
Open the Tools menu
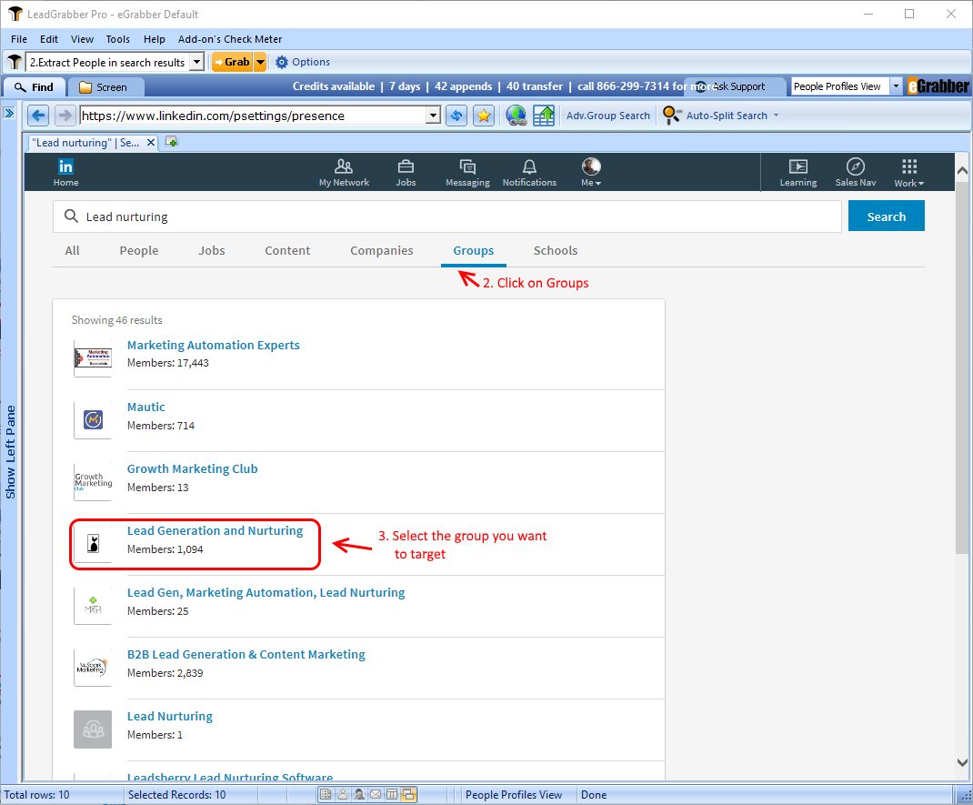[x=118, y=39]
